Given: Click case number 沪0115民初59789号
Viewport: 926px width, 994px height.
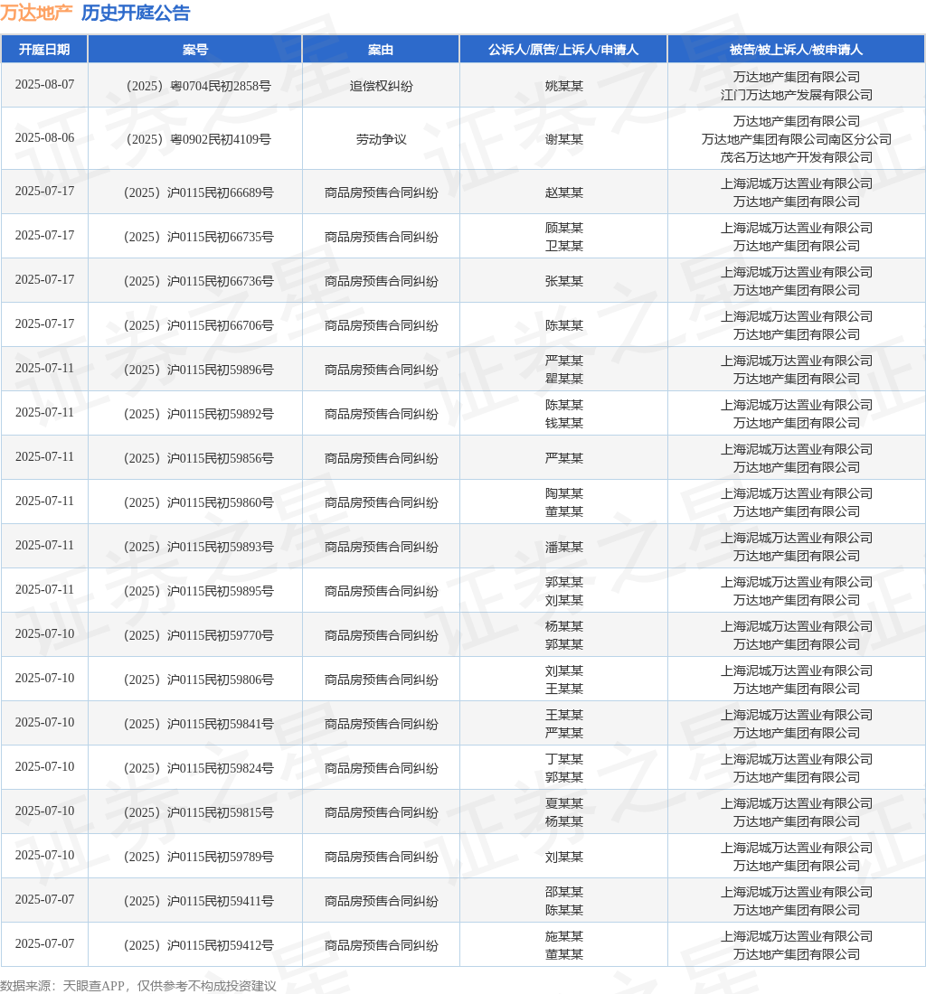Looking at the screenshot, I should tap(199, 858).
